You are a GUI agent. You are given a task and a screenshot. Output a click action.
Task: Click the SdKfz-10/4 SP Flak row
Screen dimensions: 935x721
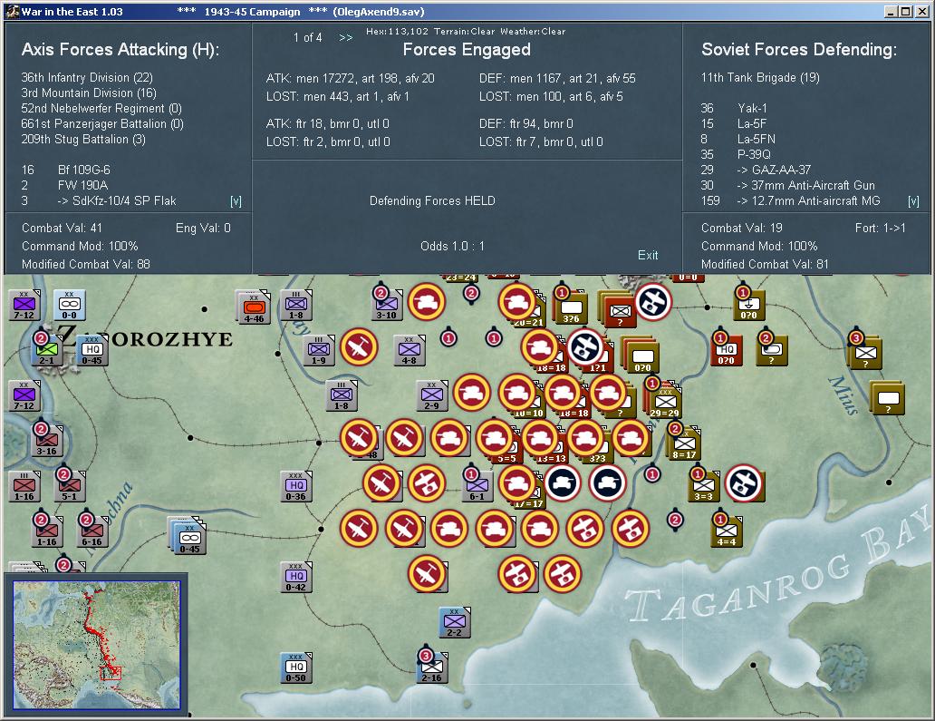(99, 201)
